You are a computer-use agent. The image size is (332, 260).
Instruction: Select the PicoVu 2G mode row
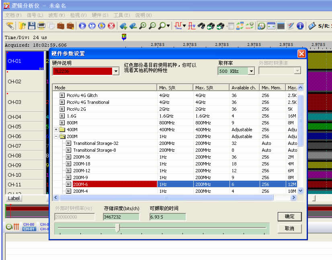click(x=175, y=109)
